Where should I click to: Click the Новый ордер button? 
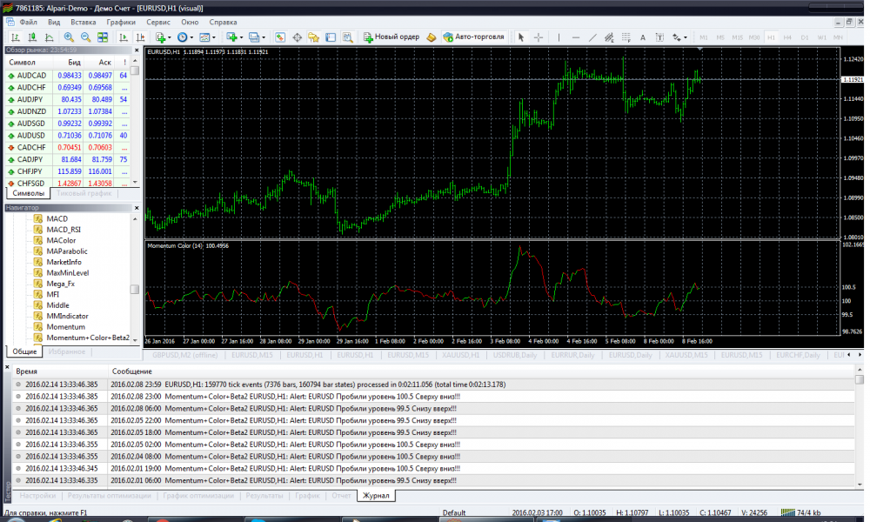click(391, 37)
